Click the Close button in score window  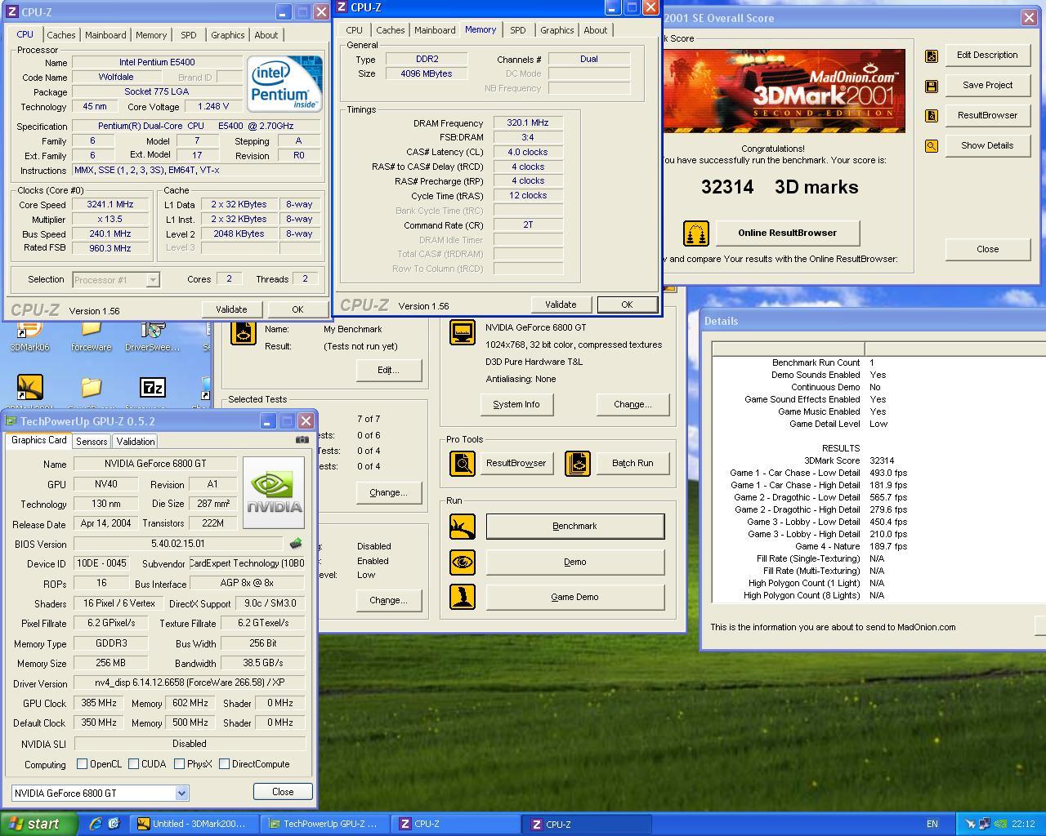[987, 249]
